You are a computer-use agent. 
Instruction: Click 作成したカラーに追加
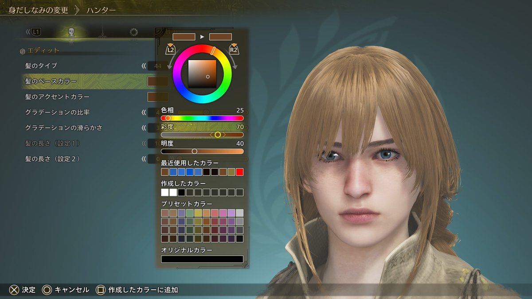(x=143, y=290)
